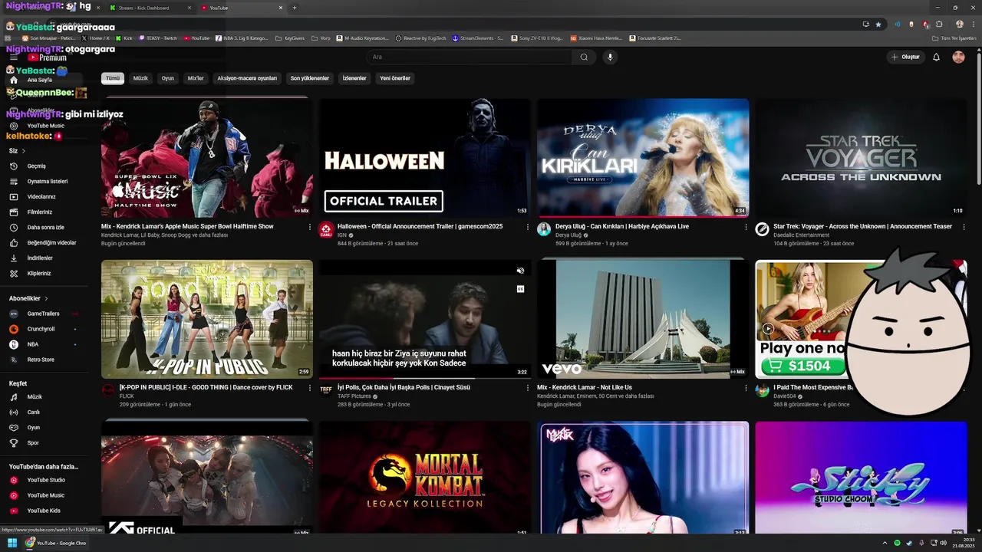Image resolution: width=982 pixels, height=552 pixels.
Task: Select the Aksiyon-macera oyunları chip
Action: click(x=247, y=78)
